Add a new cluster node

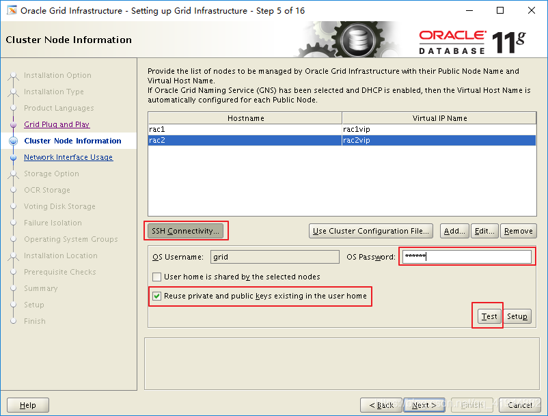[454, 231]
